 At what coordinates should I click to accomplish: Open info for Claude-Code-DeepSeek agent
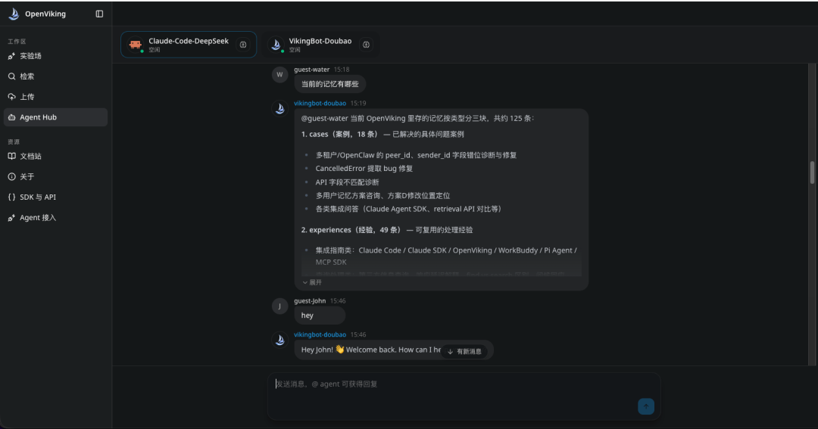pos(243,45)
